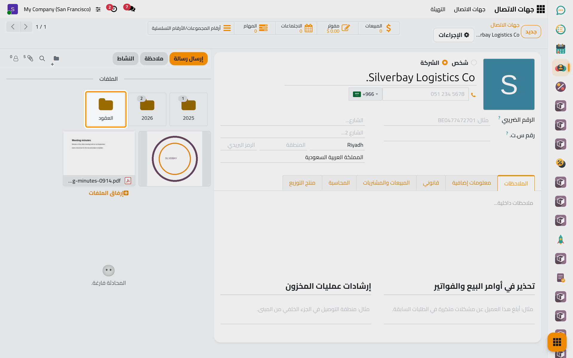Select the الشركة radio button
Viewport: 573px width, 358px height.
[445, 63]
